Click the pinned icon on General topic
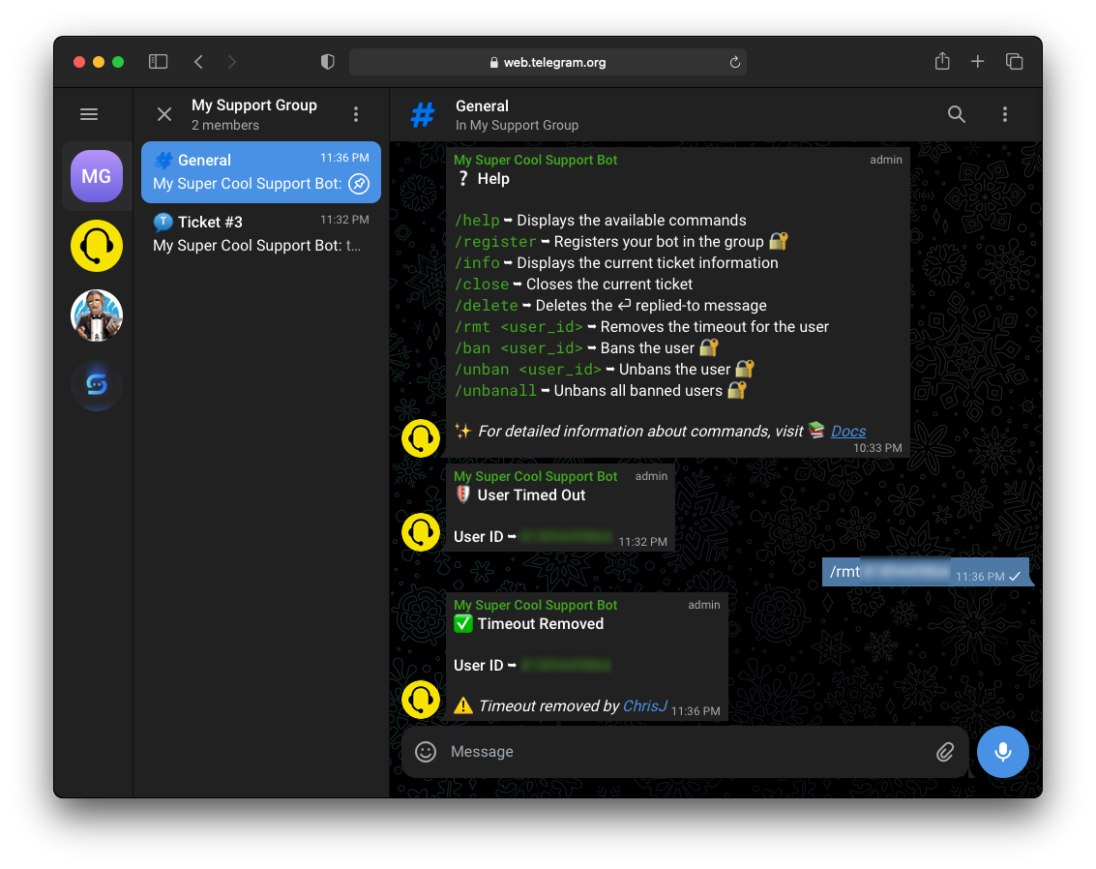This screenshot has height=869, width=1096. [x=359, y=183]
